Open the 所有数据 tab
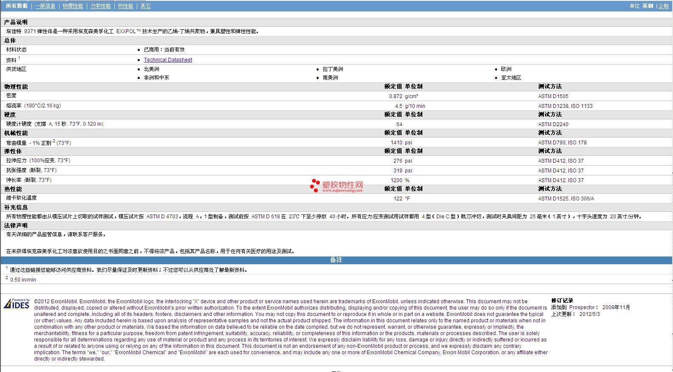The image size is (673, 372). 17,6
